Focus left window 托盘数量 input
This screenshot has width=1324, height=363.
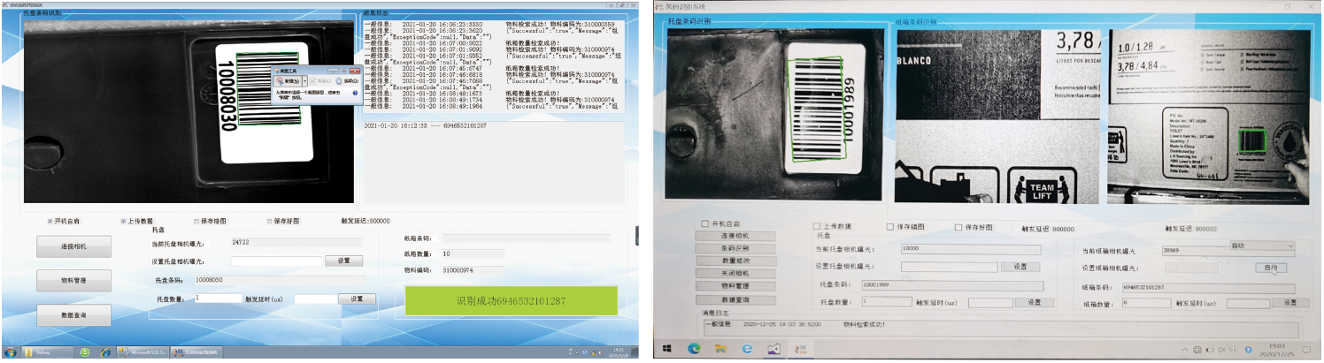click(x=217, y=299)
